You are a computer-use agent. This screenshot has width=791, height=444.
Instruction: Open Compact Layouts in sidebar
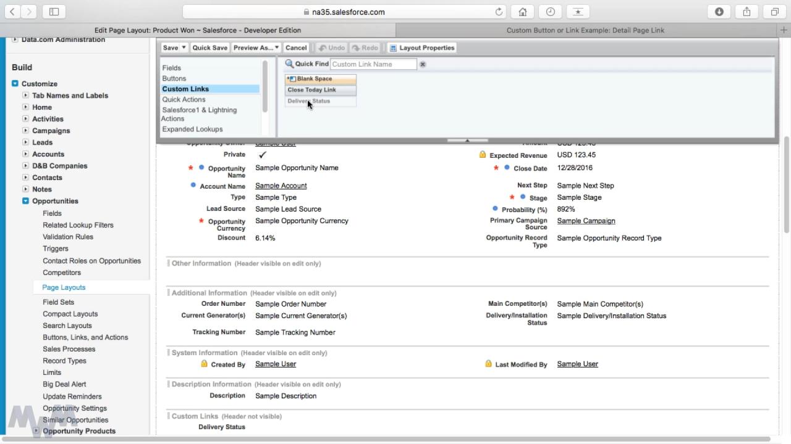click(x=70, y=314)
